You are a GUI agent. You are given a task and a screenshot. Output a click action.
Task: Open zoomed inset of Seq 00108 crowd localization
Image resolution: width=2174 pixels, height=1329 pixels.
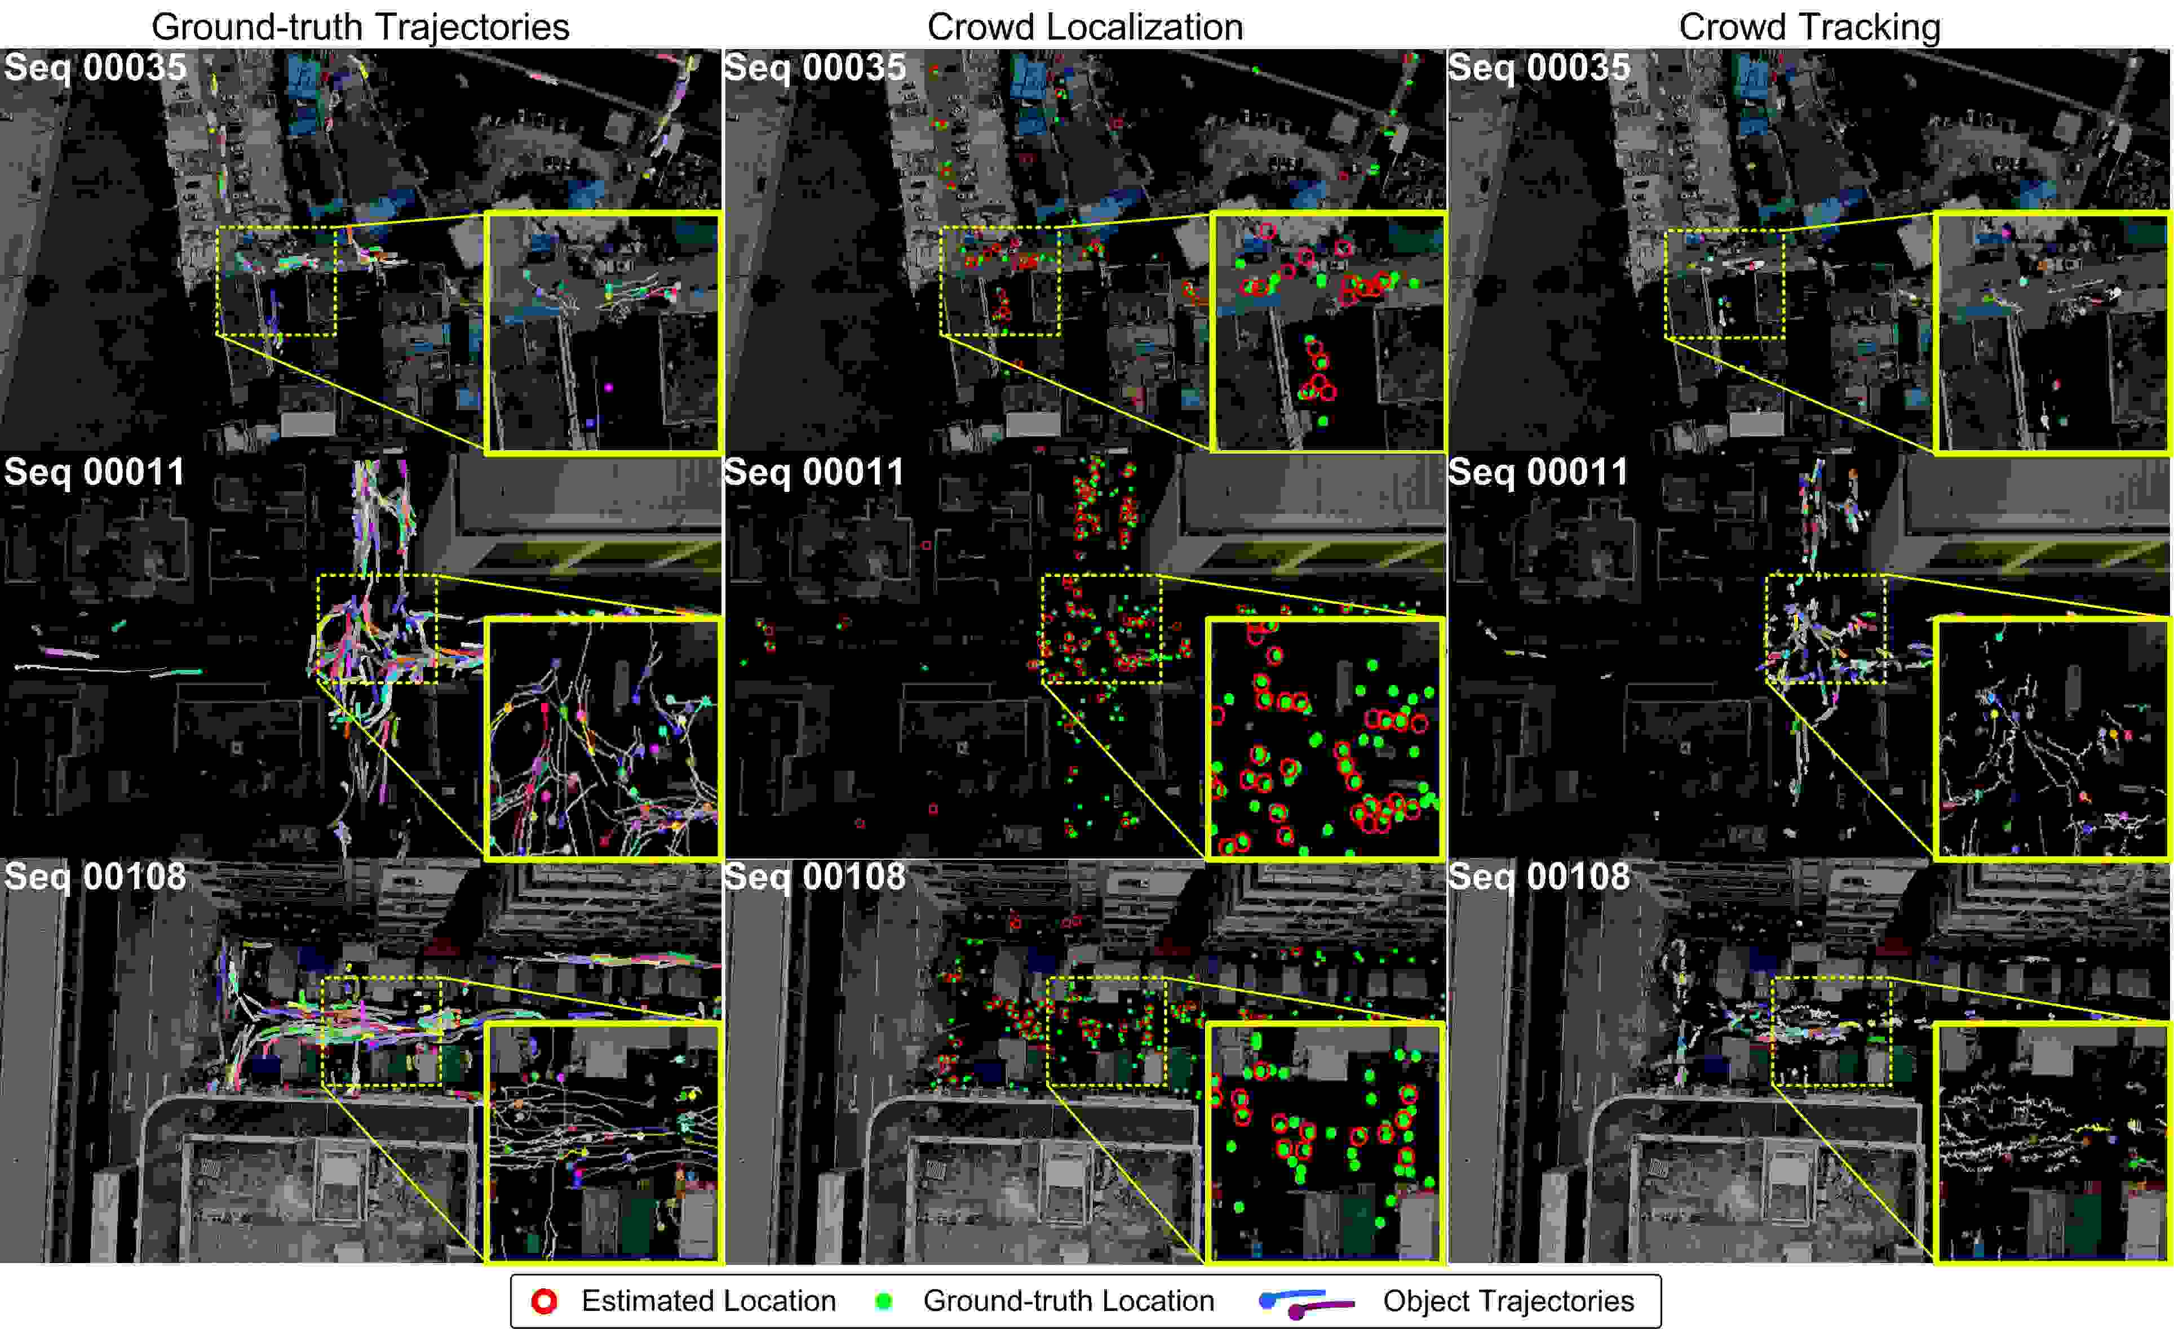[1325, 1143]
